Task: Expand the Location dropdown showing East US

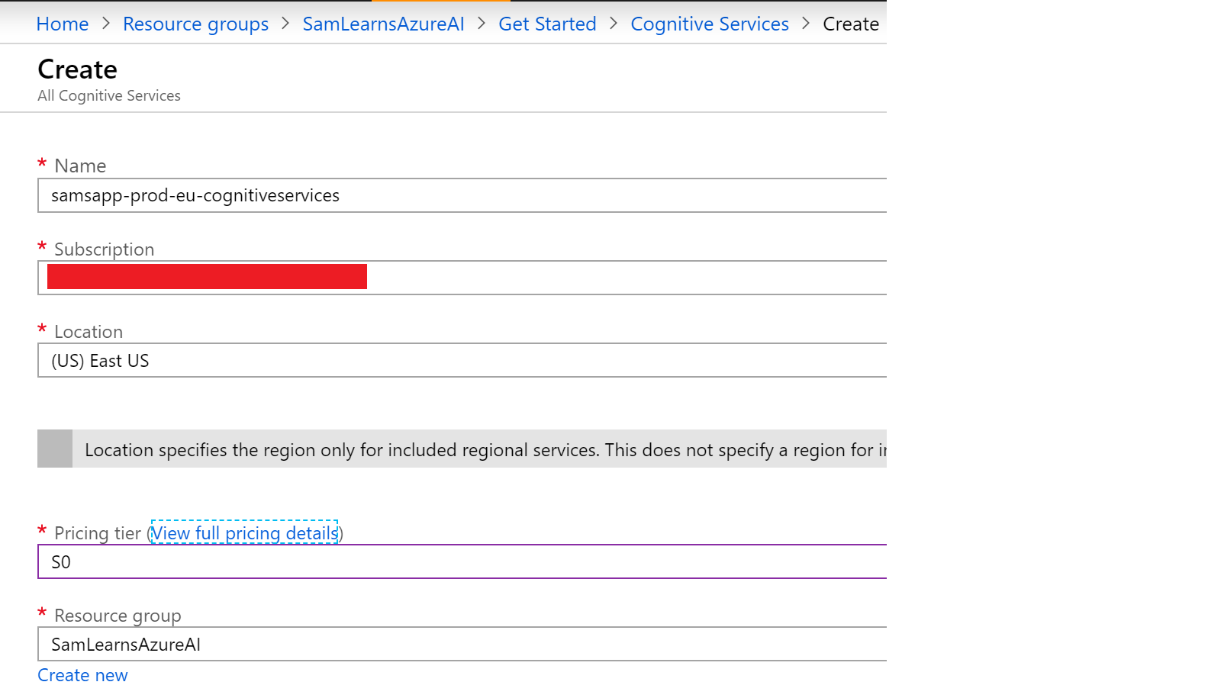Action: click(462, 361)
